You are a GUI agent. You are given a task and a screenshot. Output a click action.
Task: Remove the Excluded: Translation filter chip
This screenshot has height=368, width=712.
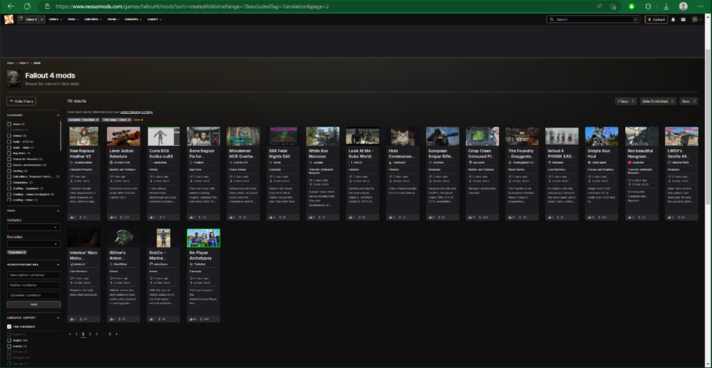[97, 119]
